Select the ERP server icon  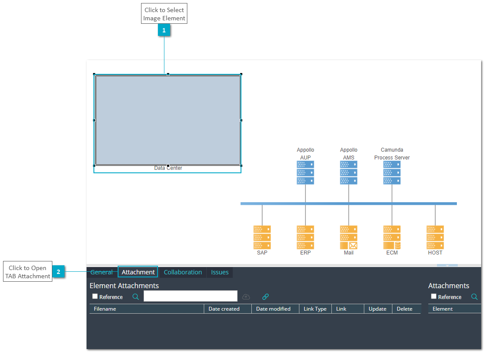305,237
